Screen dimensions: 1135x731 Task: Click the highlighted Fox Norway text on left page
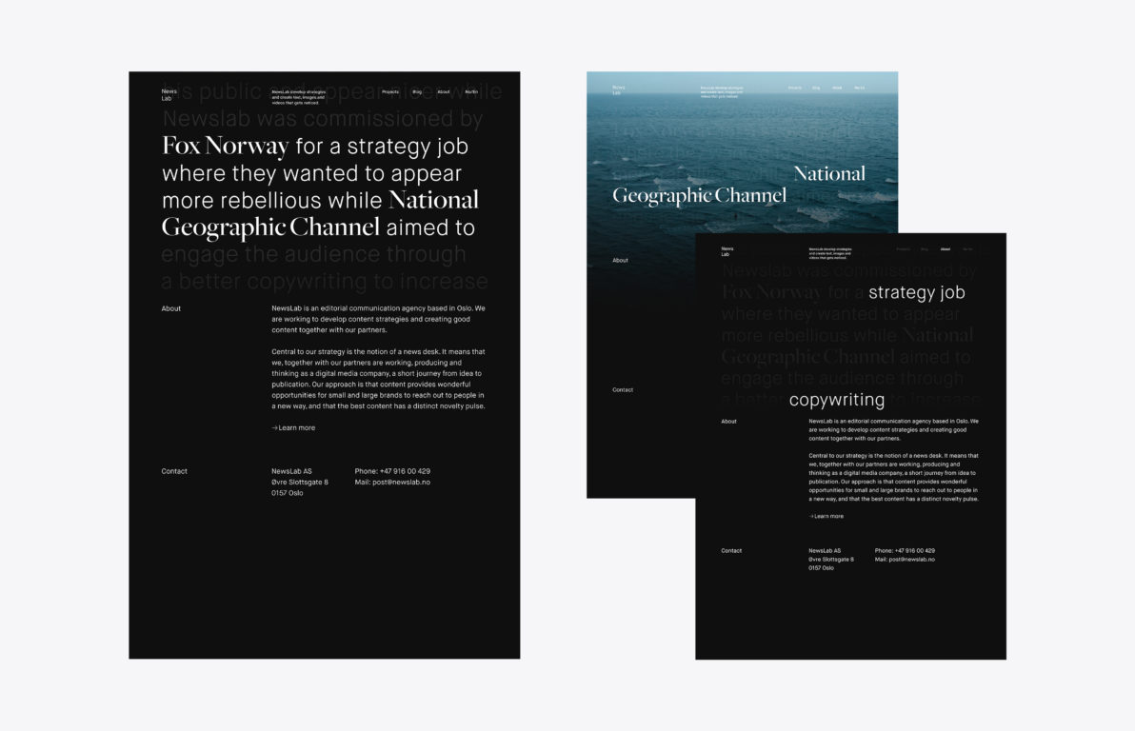click(225, 147)
